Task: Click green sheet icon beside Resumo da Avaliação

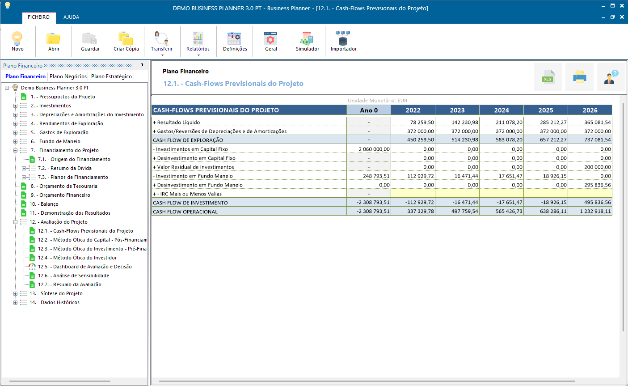Action: [32, 284]
